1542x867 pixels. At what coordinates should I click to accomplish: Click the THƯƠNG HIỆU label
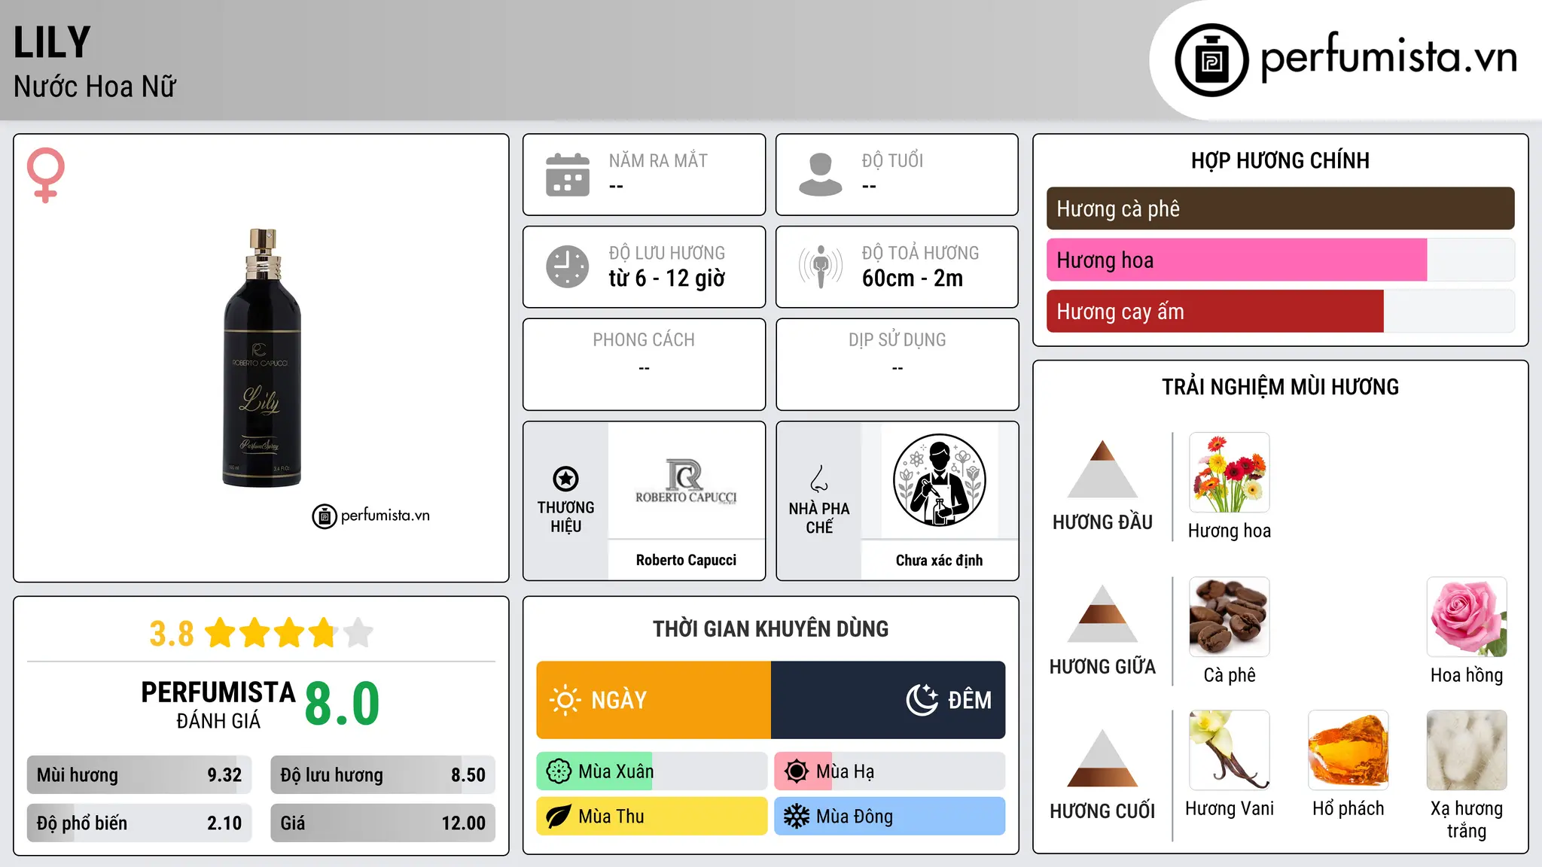(565, 516)
